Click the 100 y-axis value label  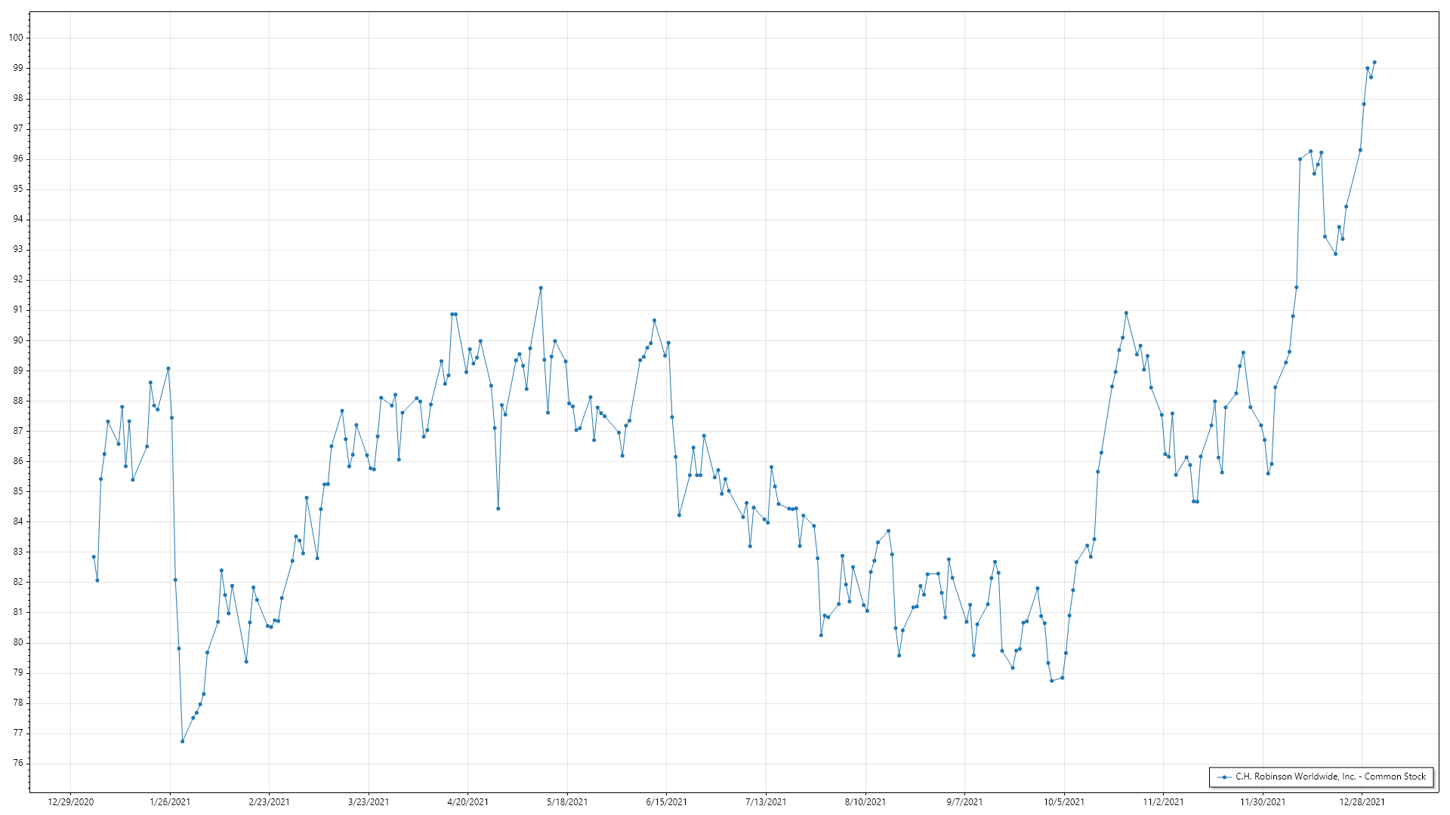point(16,38)
